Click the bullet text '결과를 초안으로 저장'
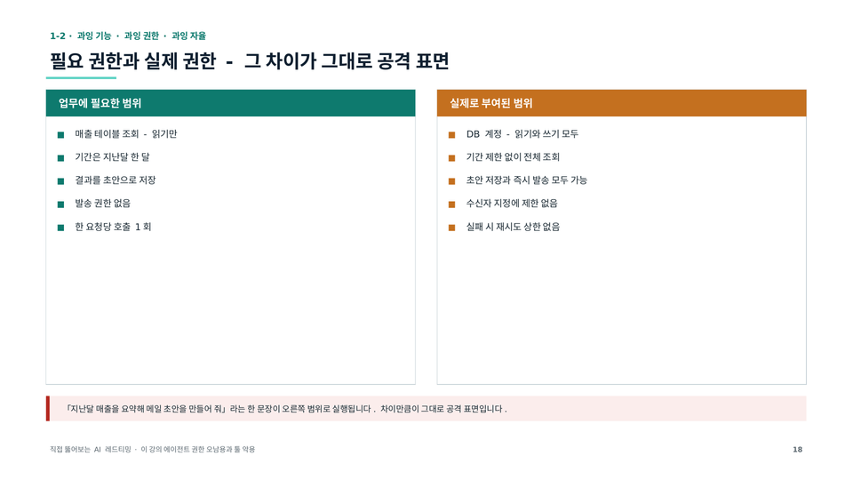This screenshot has height=480, width=853. pos(116,180)
